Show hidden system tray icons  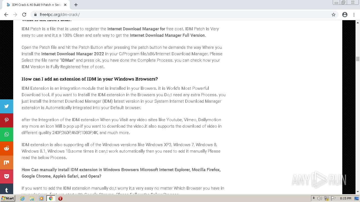point(314,198)
